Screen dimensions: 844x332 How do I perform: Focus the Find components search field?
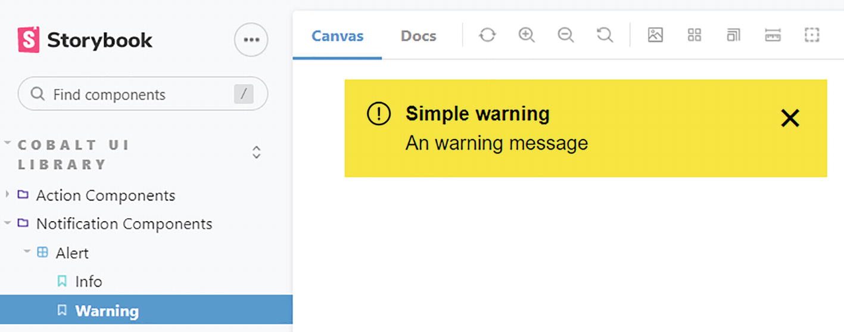click(137, 94)
